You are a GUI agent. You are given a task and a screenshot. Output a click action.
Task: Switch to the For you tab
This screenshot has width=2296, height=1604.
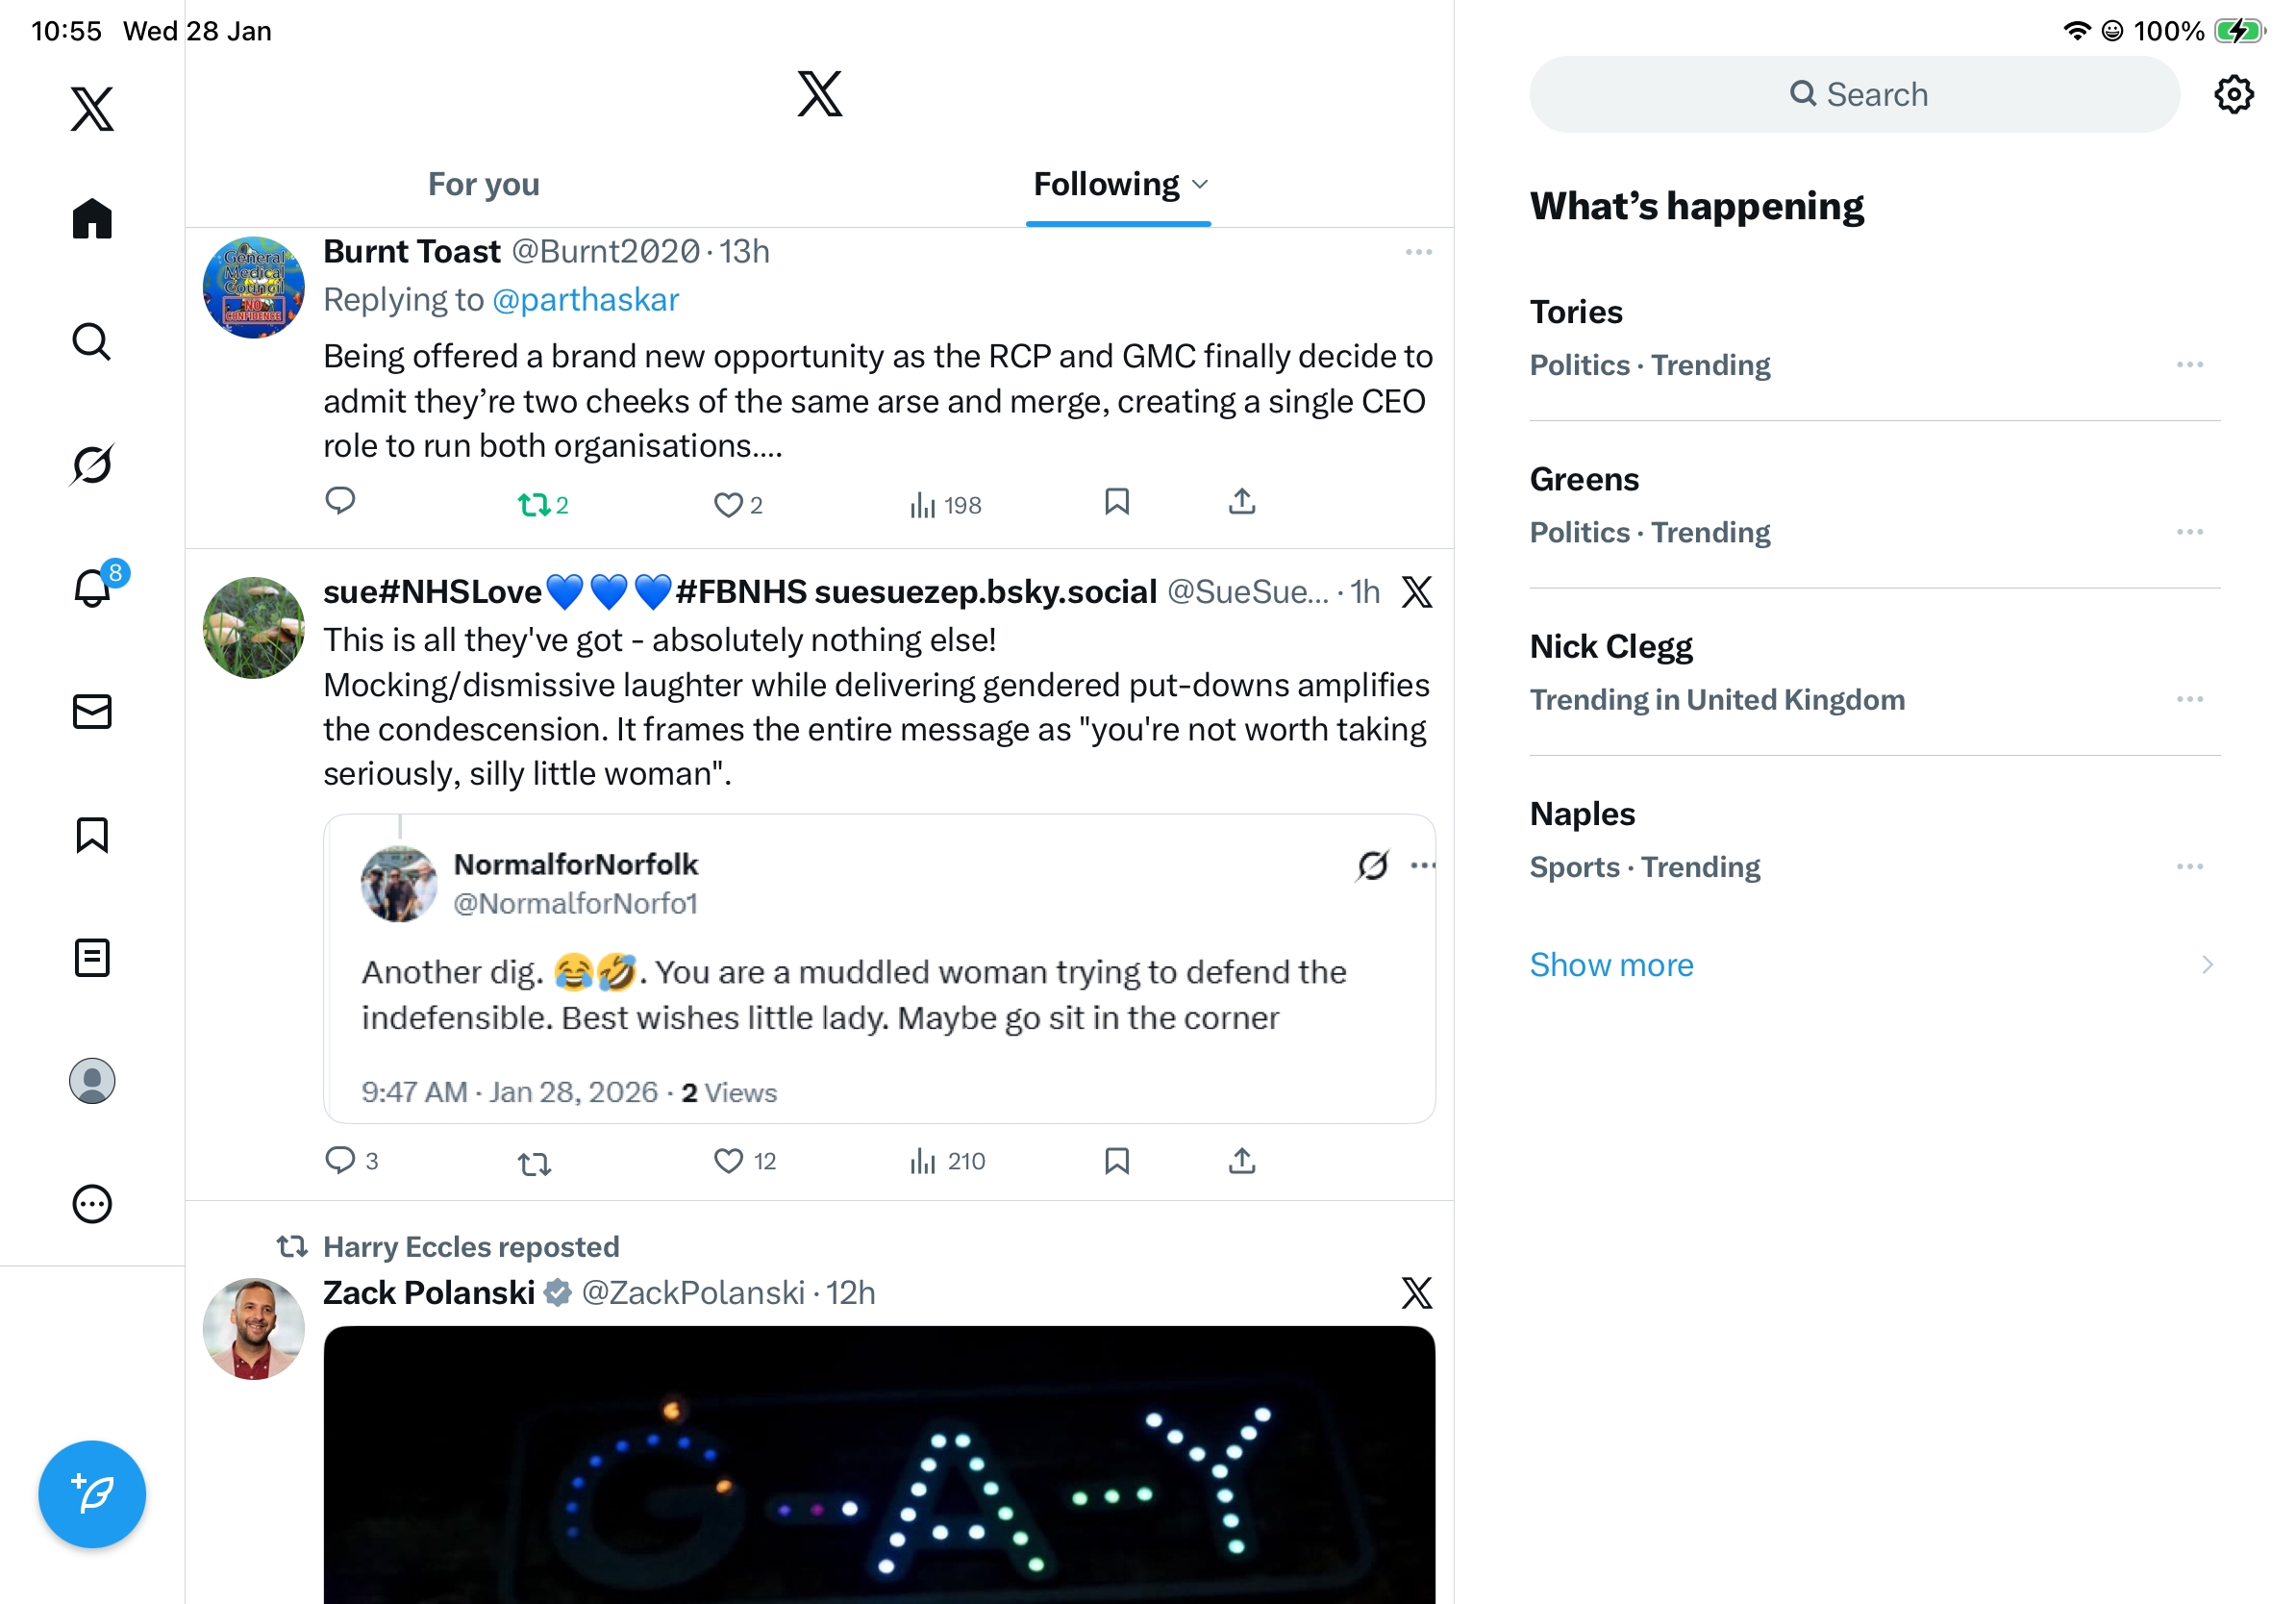(484, 185)
